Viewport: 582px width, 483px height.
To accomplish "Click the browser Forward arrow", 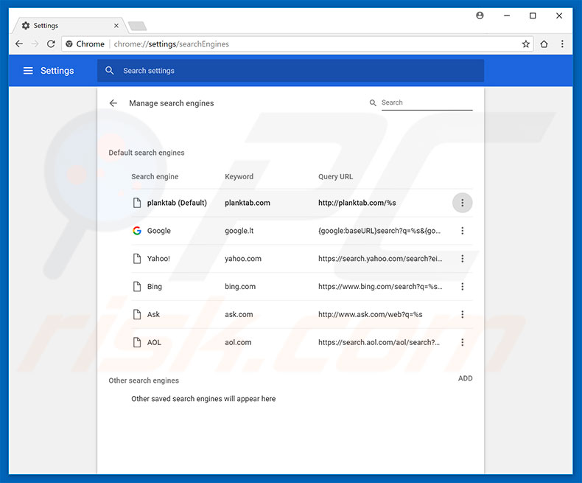I will 35,44.
